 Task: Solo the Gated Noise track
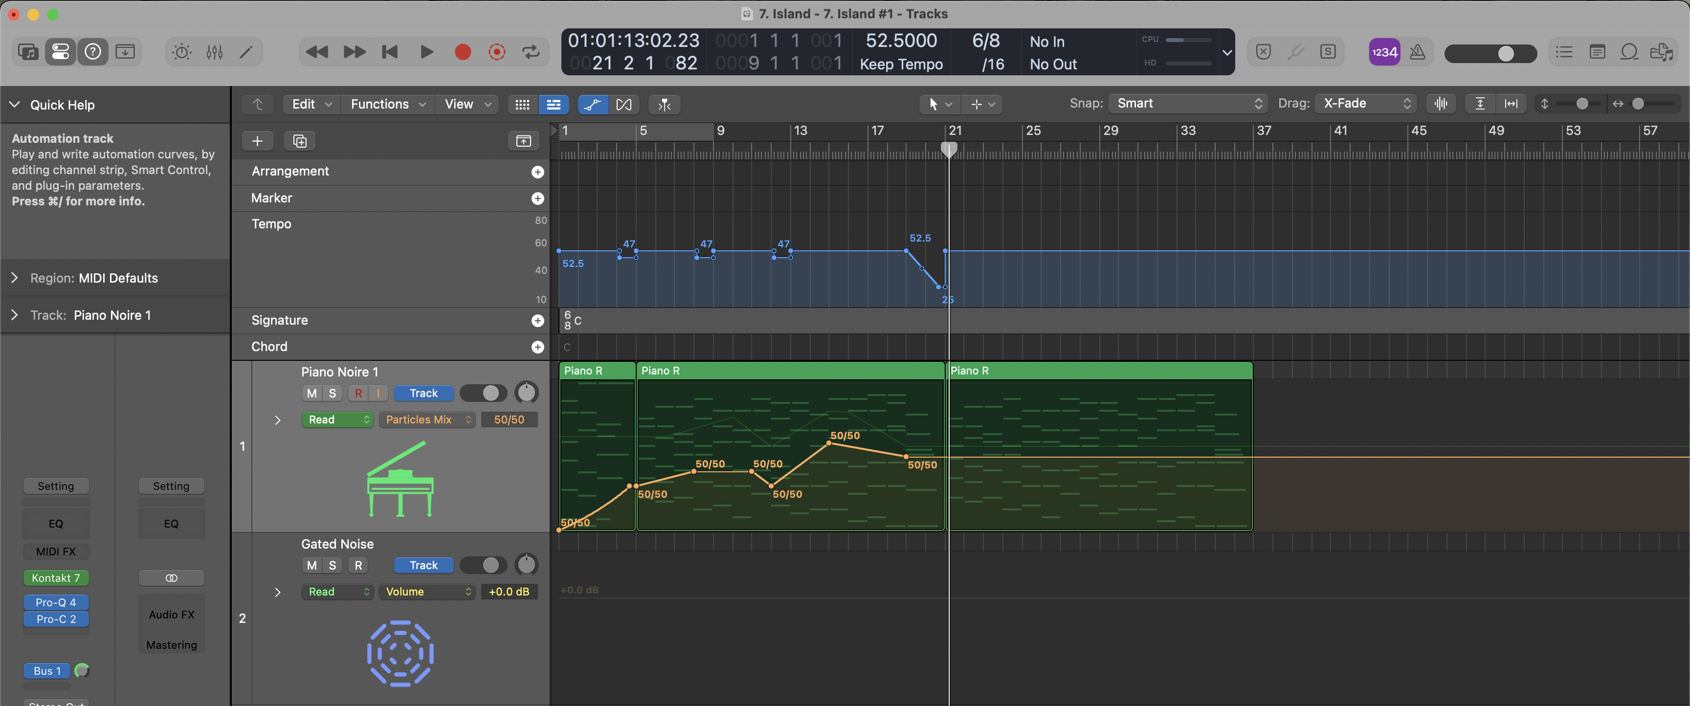333,565
